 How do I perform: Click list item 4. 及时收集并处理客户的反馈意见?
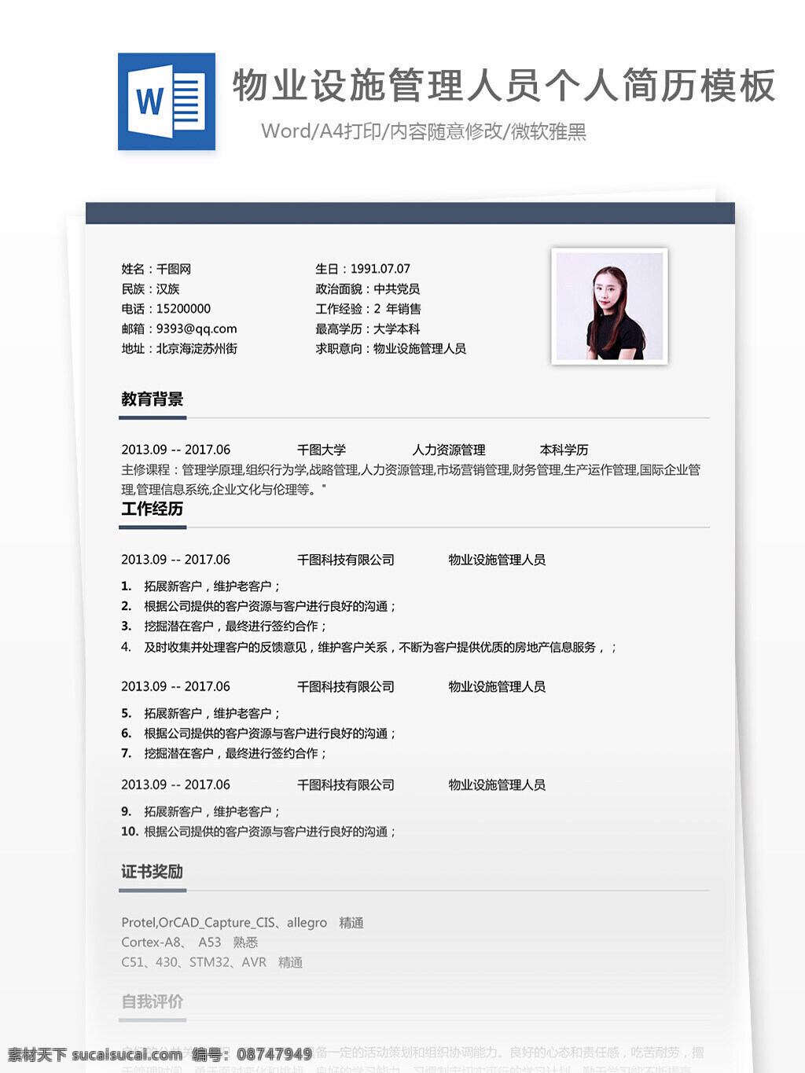tap(369, 647)
